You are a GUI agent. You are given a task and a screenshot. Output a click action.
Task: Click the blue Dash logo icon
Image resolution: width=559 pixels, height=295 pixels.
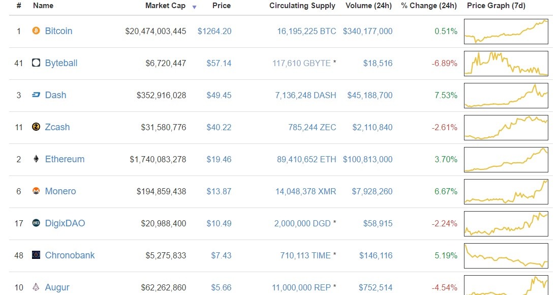coord(36,95)
